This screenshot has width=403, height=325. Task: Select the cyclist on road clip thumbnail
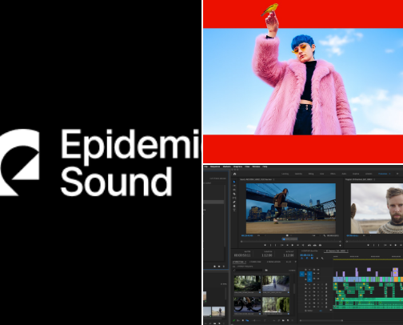tap(276, 283)
